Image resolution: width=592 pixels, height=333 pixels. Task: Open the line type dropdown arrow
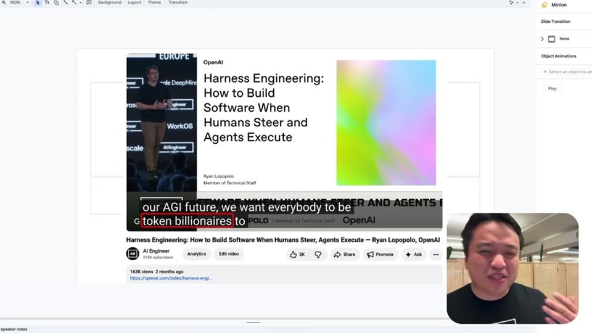click(80, 2)
